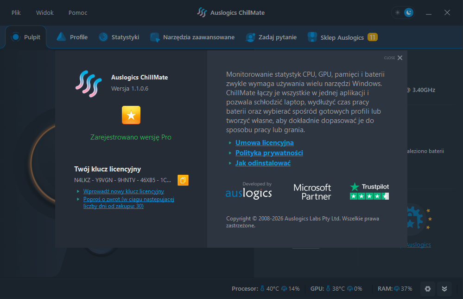Viewport: 463px width, 299px height.
Task: Switch to the Pulpit tab
Action: (x=25, y=37)
